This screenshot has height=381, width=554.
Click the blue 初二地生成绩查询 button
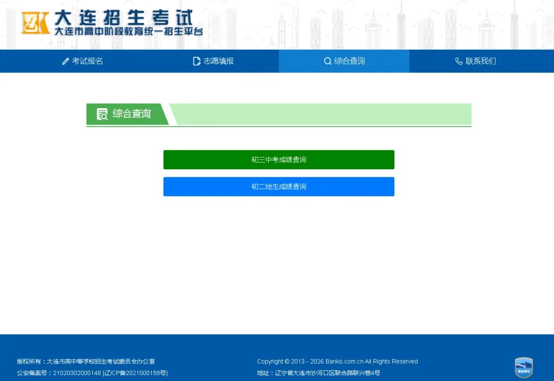[279, 187]
